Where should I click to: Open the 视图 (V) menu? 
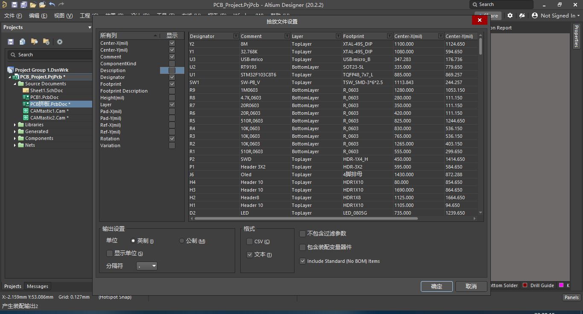point(63,15)
